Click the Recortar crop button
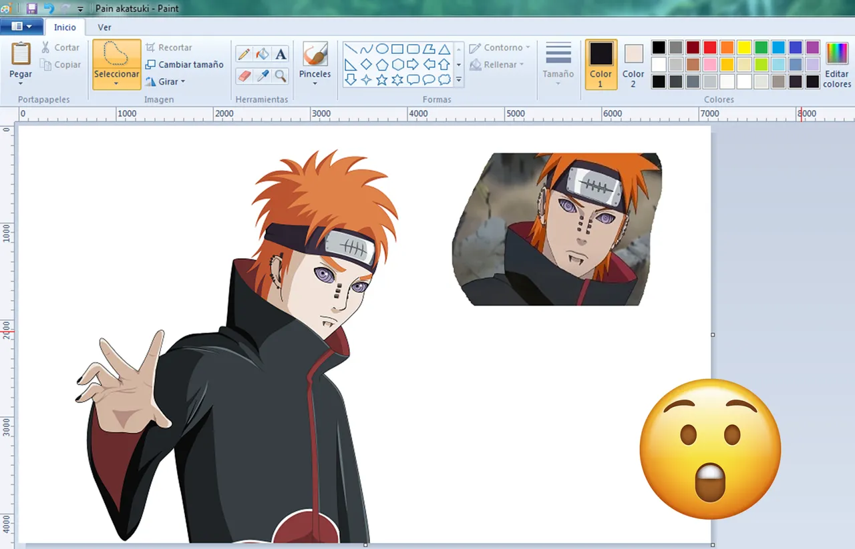855x549 pixels. (x=169, y=47)
